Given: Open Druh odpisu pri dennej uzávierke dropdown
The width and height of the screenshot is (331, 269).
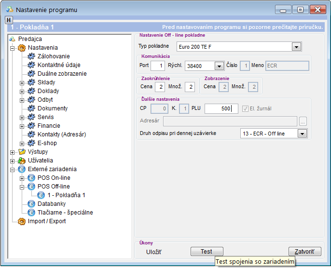Looking at the screenshot, I should pyautogui.click(x=302, y=134).
